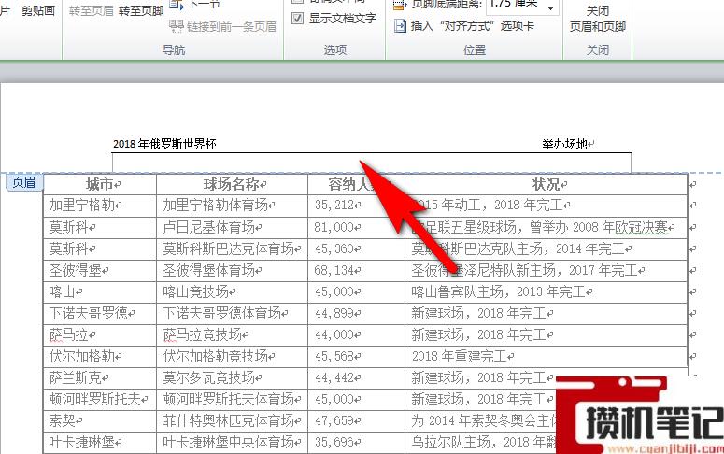Click capacity value 35,212
The height and width of the screenshot is (454, 724).
point(334,205)
